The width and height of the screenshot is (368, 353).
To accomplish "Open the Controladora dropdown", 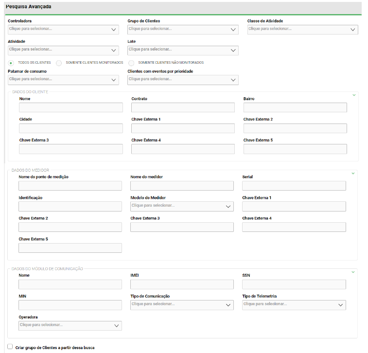I will 63,29.
